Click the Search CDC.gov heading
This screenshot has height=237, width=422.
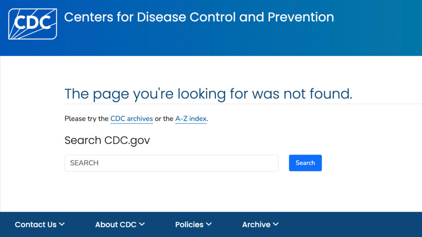pyautogui.click(x=107, y=140)
